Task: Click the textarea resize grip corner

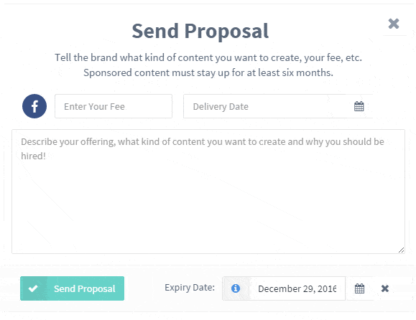Action: point(401,250)
